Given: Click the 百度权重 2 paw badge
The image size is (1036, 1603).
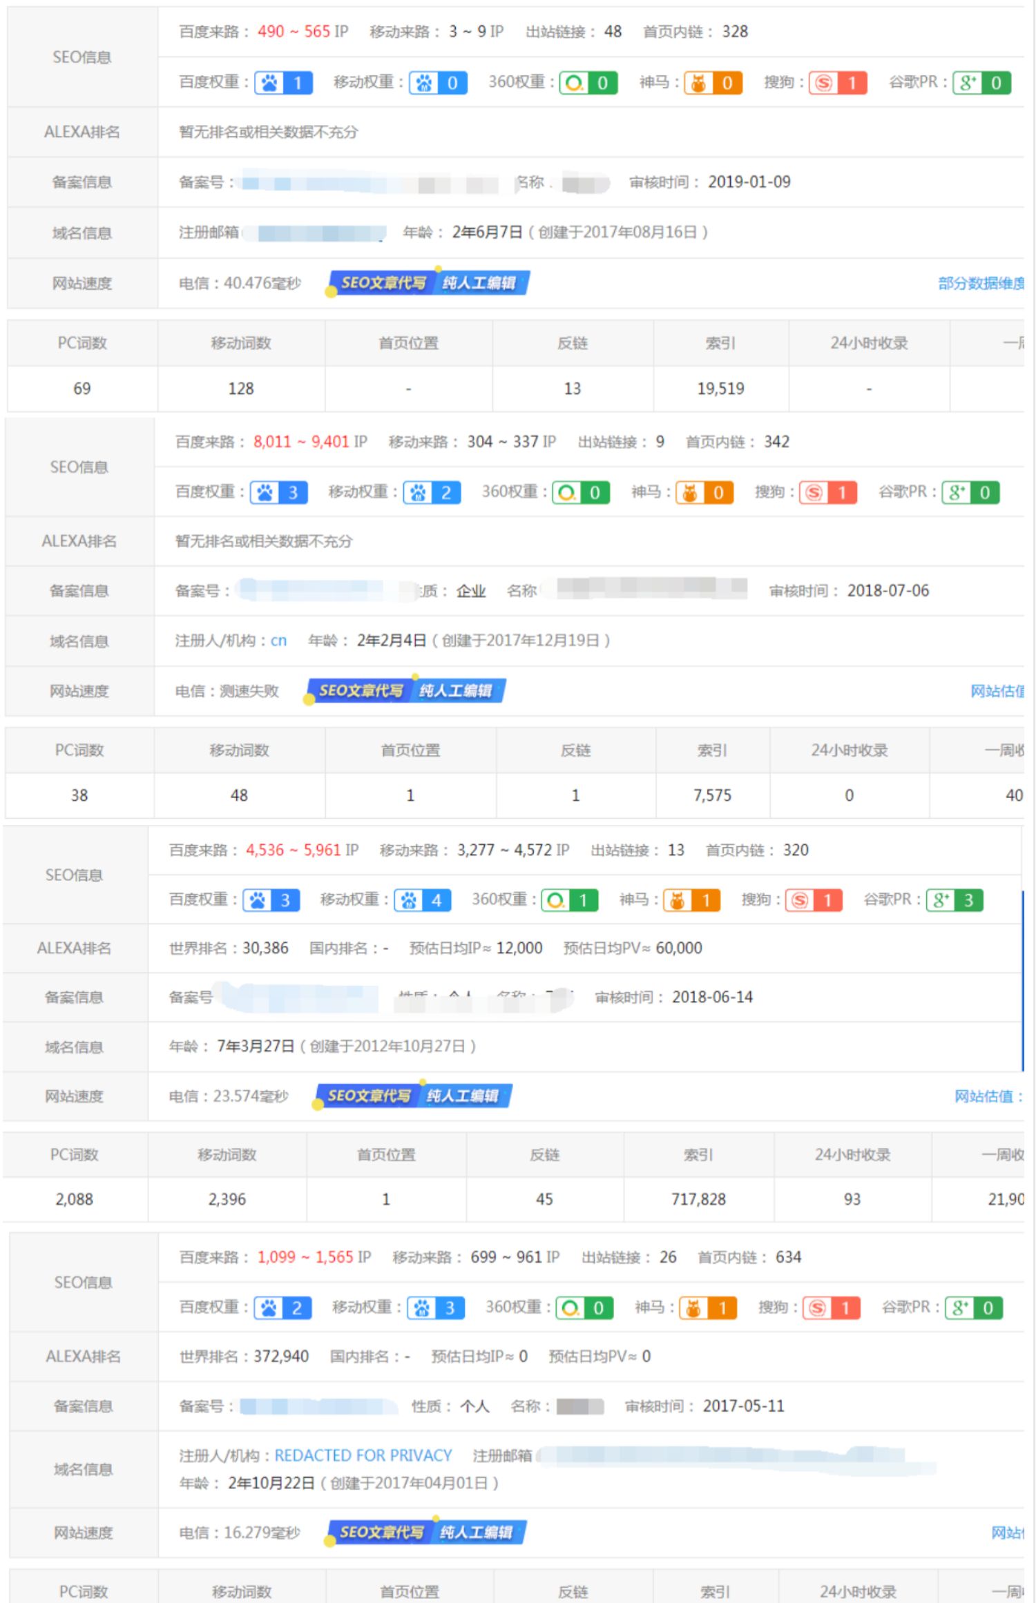Looking at the screenshot, I should coord(282,1308).
